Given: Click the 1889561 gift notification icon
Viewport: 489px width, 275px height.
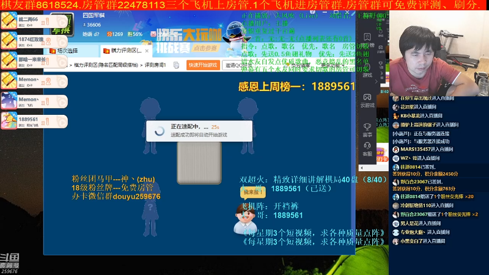Looking at the screenshot, I should click(x=9, y=121).
